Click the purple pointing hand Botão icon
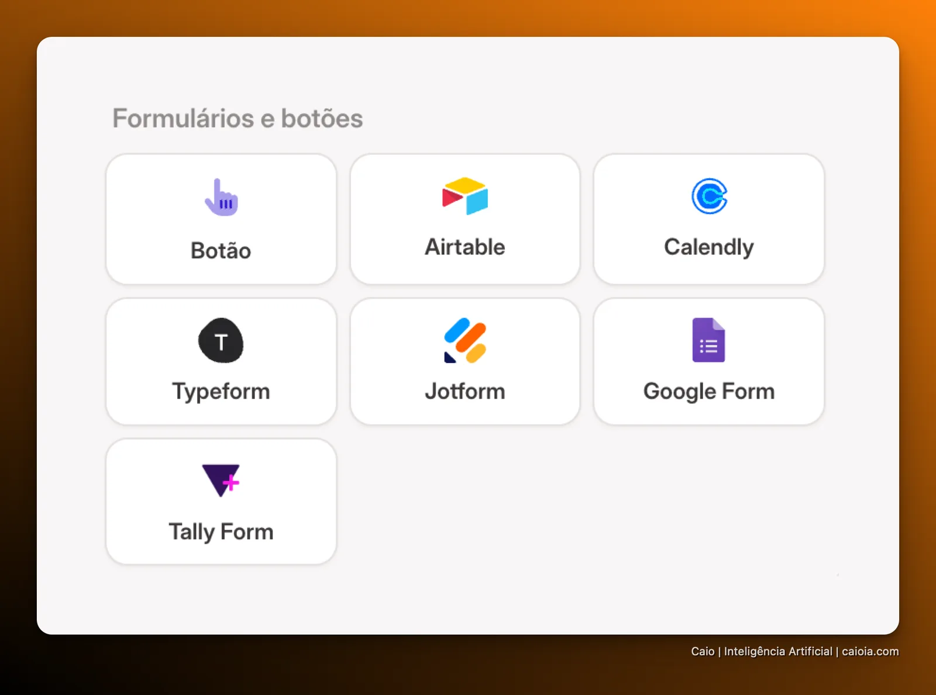Image resolution: width=936 pixels, height=695 pixels. click(221, 198)
